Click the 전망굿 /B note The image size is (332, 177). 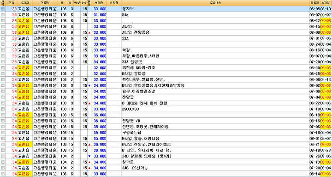(x=131, y=121)
